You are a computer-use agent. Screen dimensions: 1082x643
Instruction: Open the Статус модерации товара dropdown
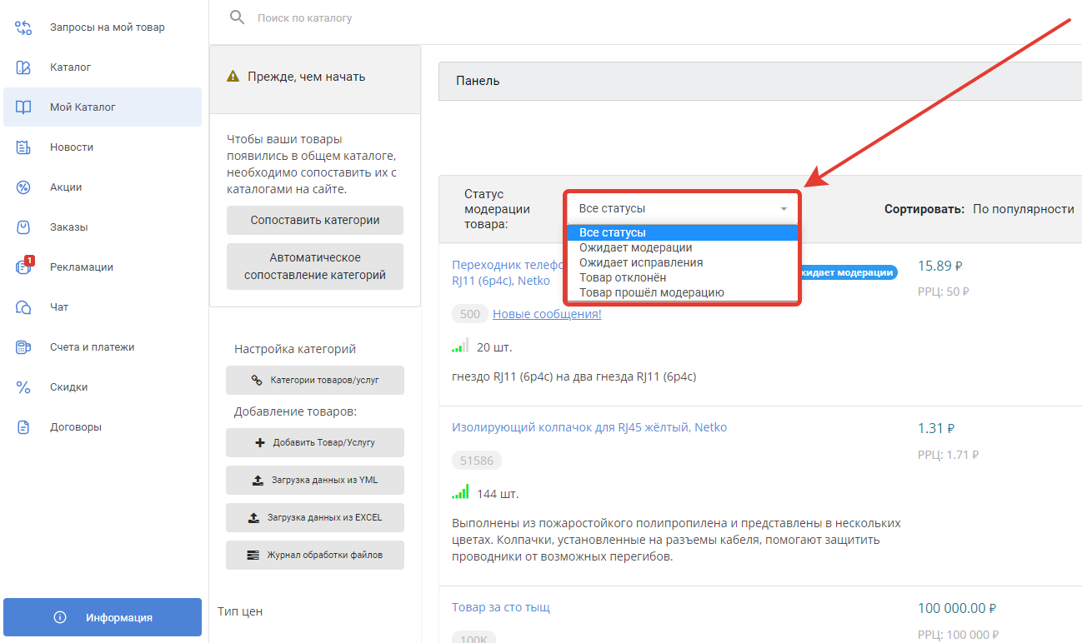coord(682,208)
